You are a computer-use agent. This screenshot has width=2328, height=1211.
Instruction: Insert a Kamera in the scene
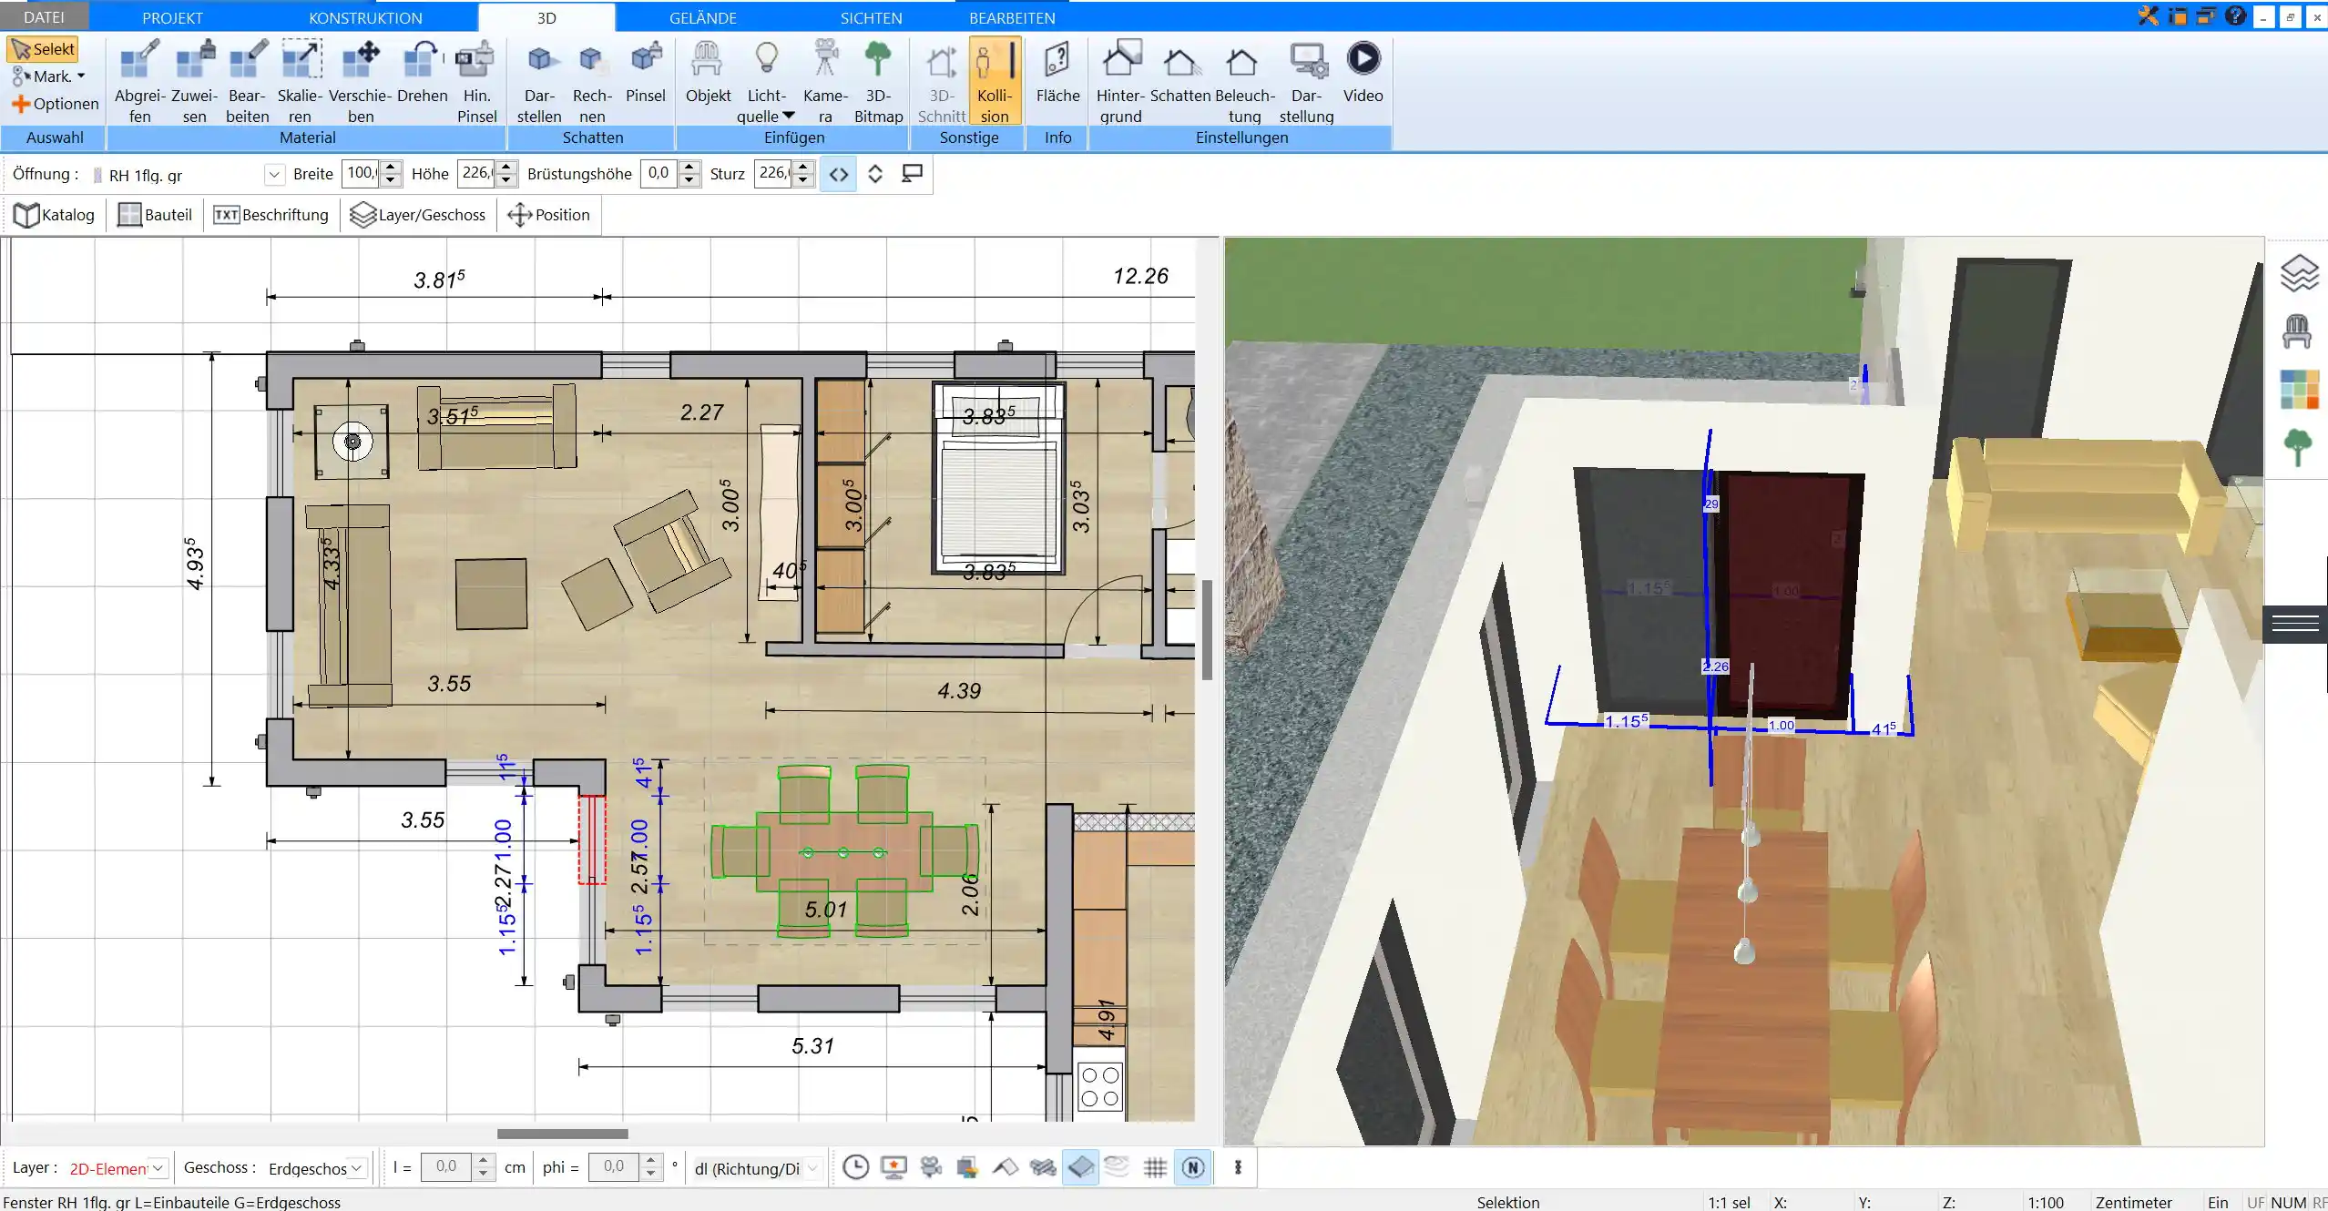[825, 81]
